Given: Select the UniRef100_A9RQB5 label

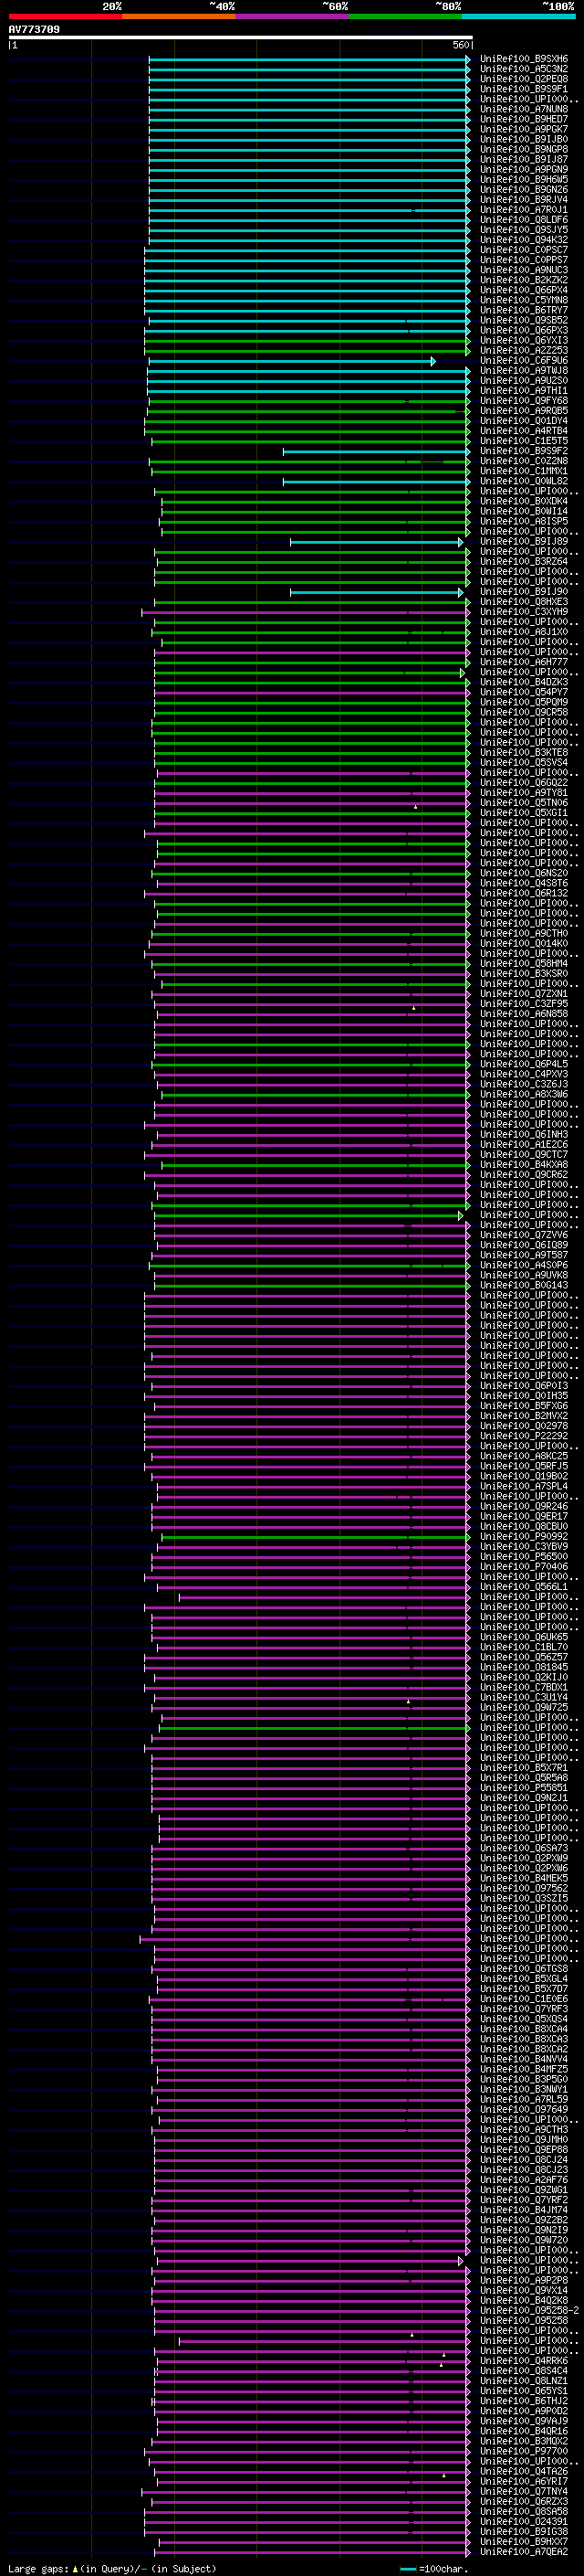Looking at the screenshot, I should [x=524, y=411].
